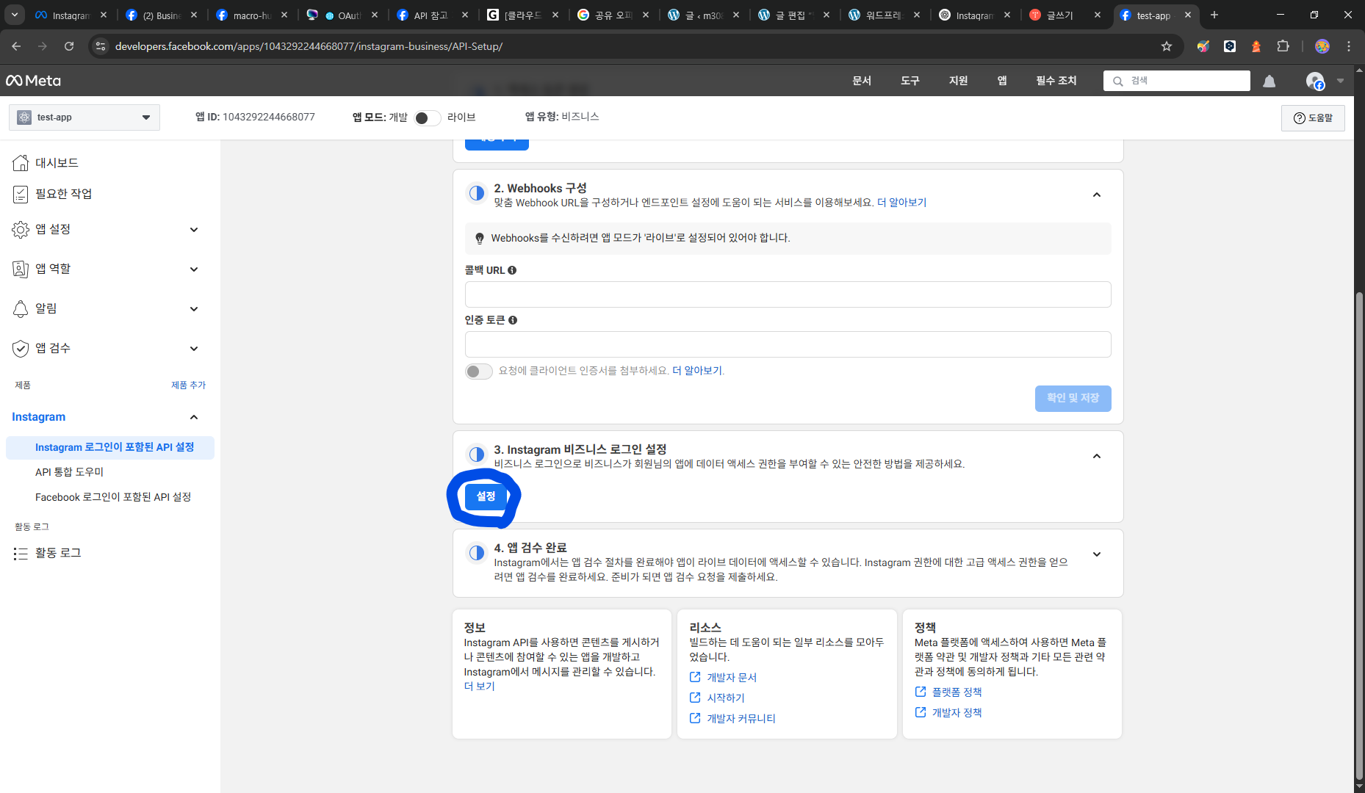Screen dimensions: 1365x793
Task: Open the 플랫폼 정책 link
Action: click(x=957, y=692)
